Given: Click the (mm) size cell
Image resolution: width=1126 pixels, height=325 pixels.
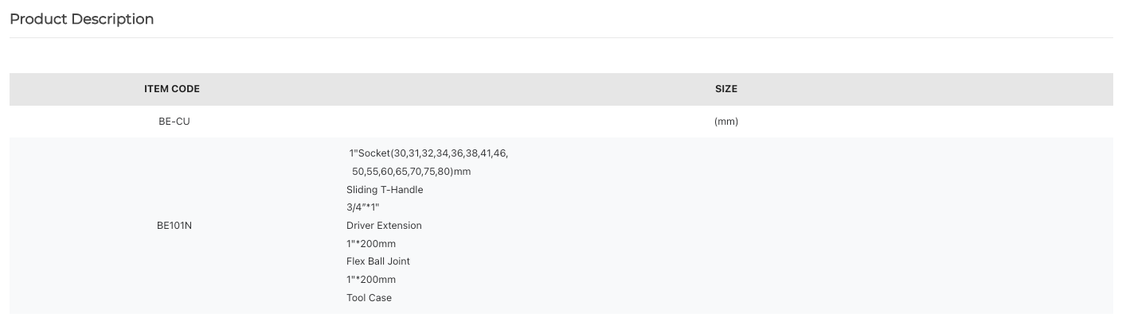Looking at the screenshot, I should point(726,122).
